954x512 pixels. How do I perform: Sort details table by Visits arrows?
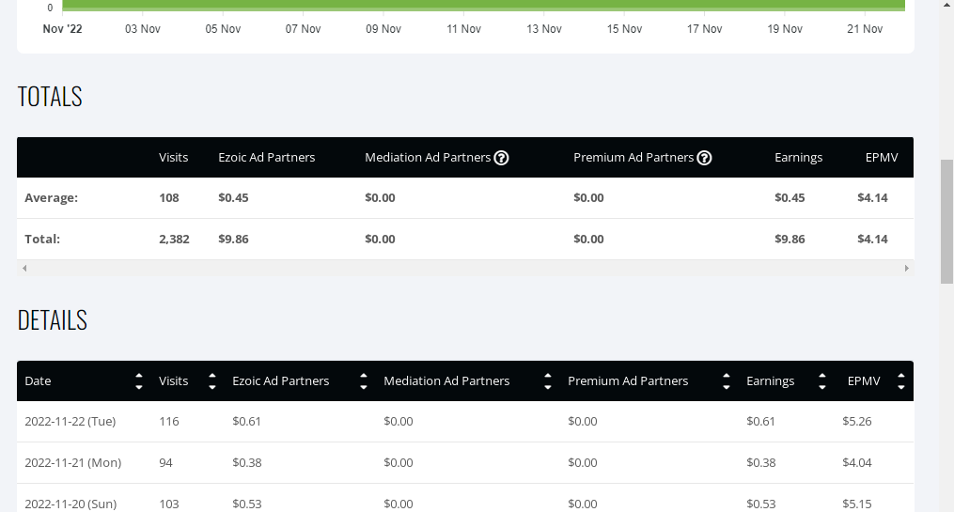pos(212,381)
